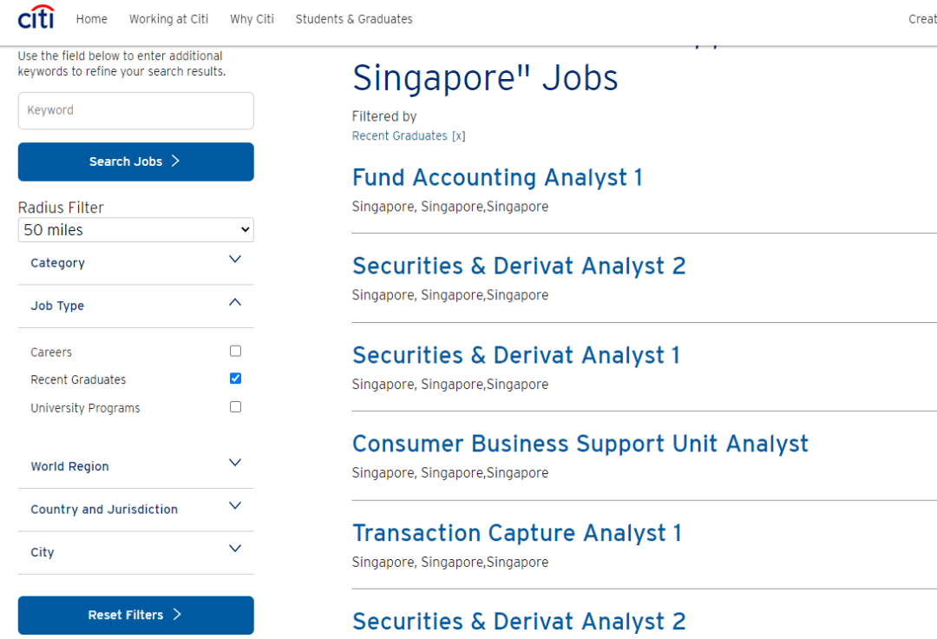Uncheck the Recent Graduates checkbox
Viewport: 937px width, 639px height.
click(235, 379)
